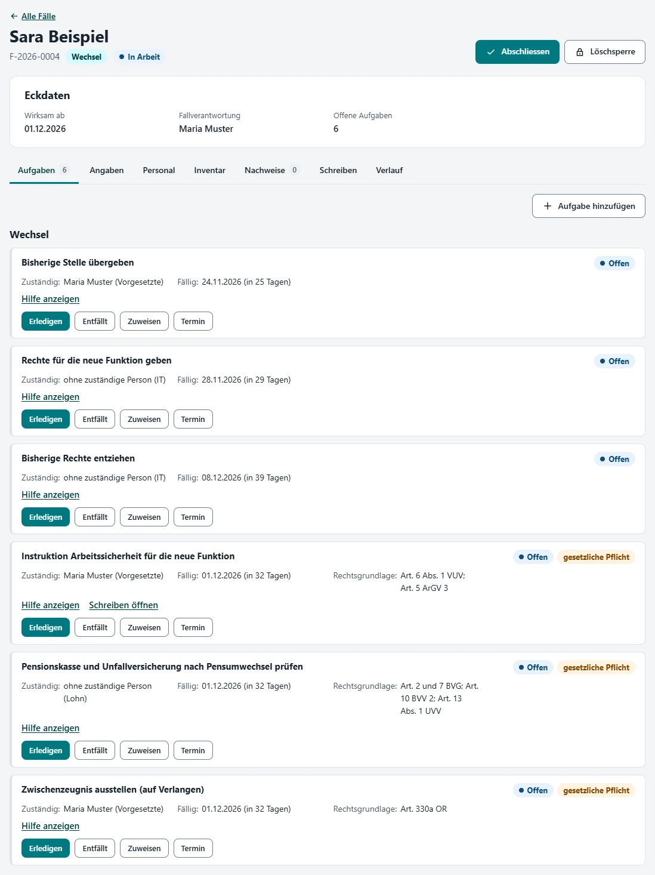This screenshot has width=655, height=875.
Task: Click the case number F-2026-0004
Action: coord(35,57)
